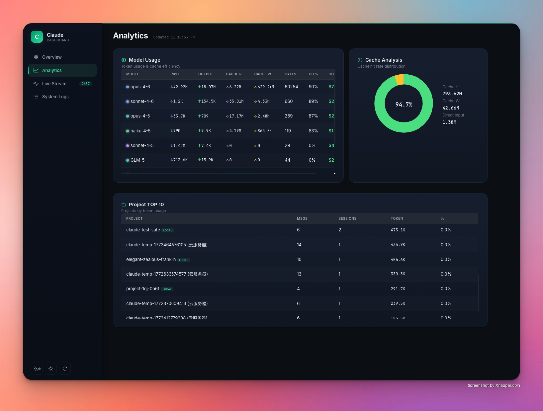The width and height of the screenshot is (543, 411).
Task: Click the Direct Input 1.38M value
Action: pyautogui.click(x=449, y=122)
